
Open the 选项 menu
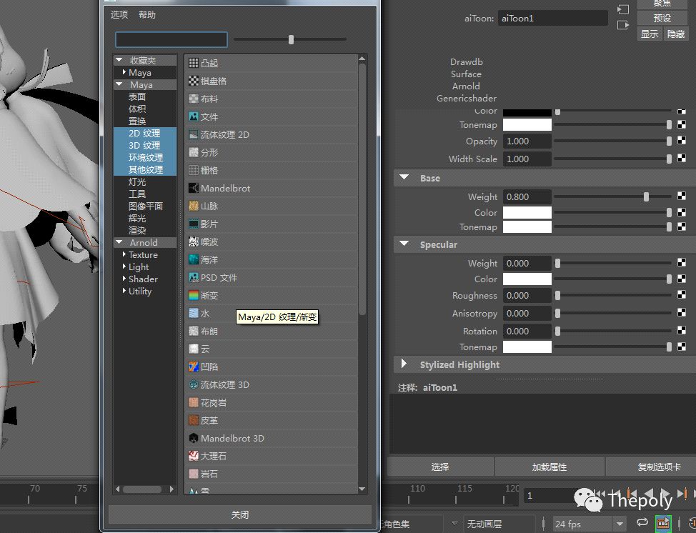[x=119, y=14]
